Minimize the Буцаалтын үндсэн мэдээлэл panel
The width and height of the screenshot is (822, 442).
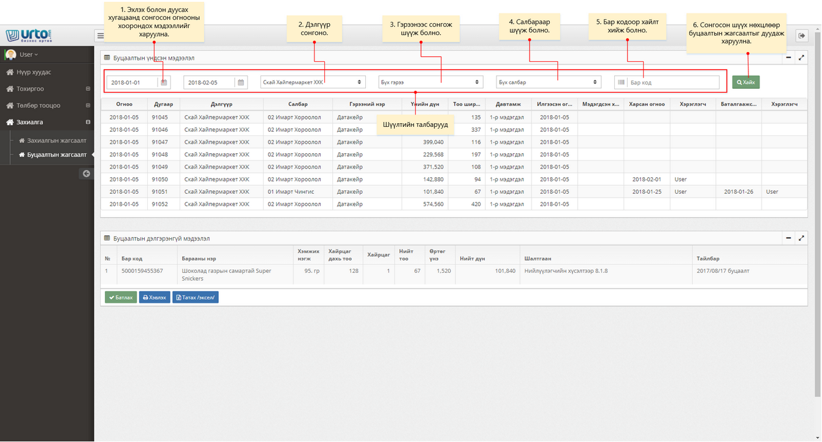pyautogui.click(x=789, y=58)
